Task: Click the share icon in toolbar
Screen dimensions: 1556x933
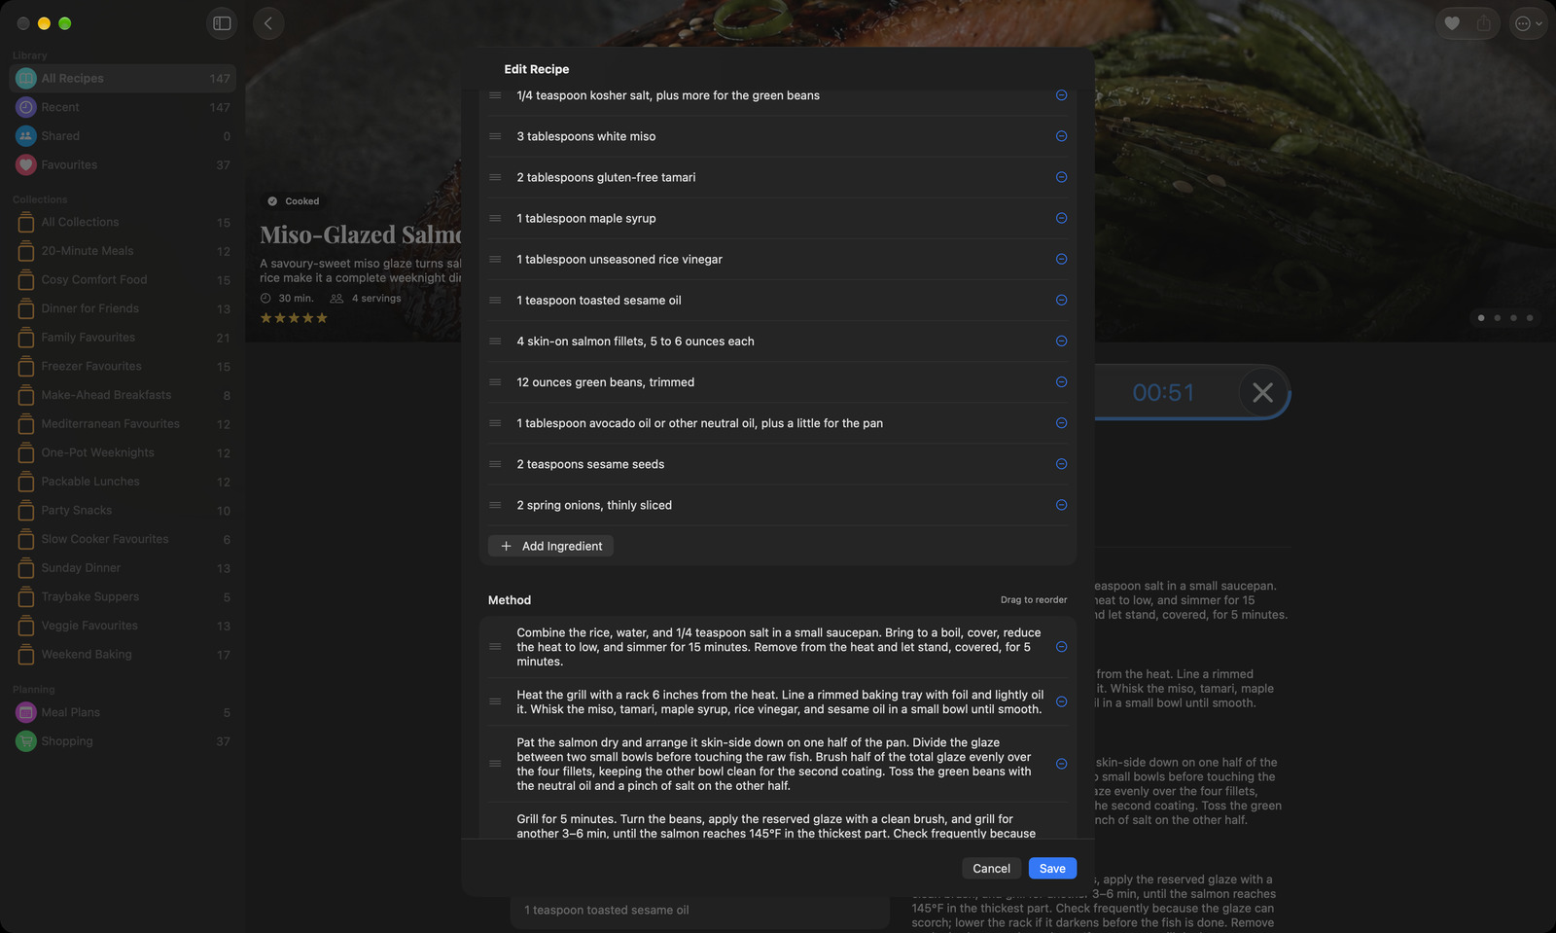Action: (1483, 23)
